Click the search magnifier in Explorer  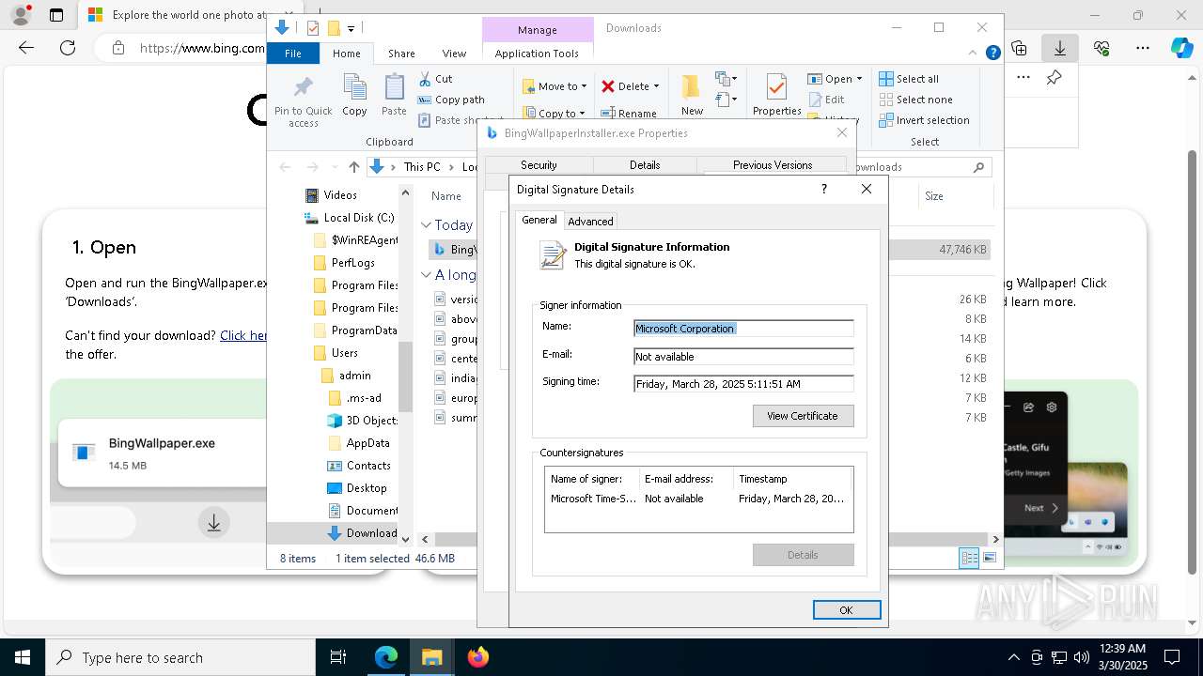[x=978, y=167]
